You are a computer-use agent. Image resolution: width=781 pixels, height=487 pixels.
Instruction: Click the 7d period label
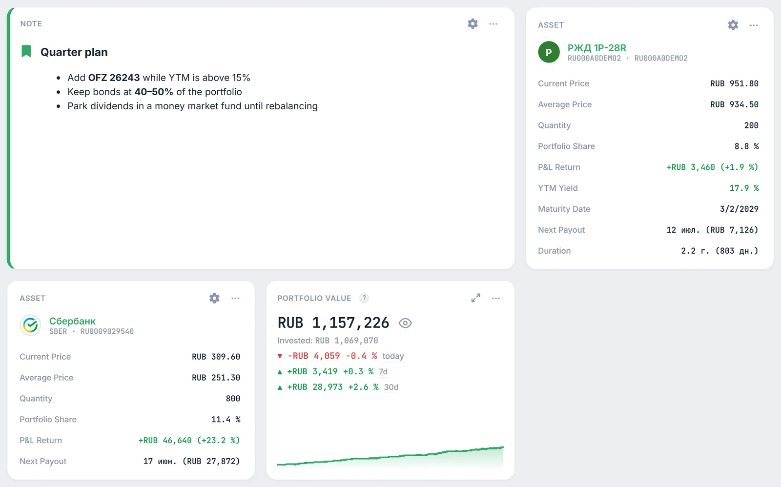tap(383, 372)
